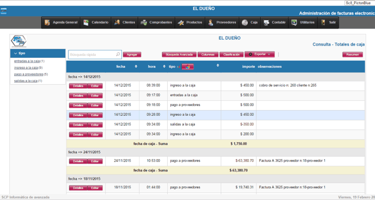375x200 pixels.
Task: Click the Productos tools icon
Action: pos(180,22)
